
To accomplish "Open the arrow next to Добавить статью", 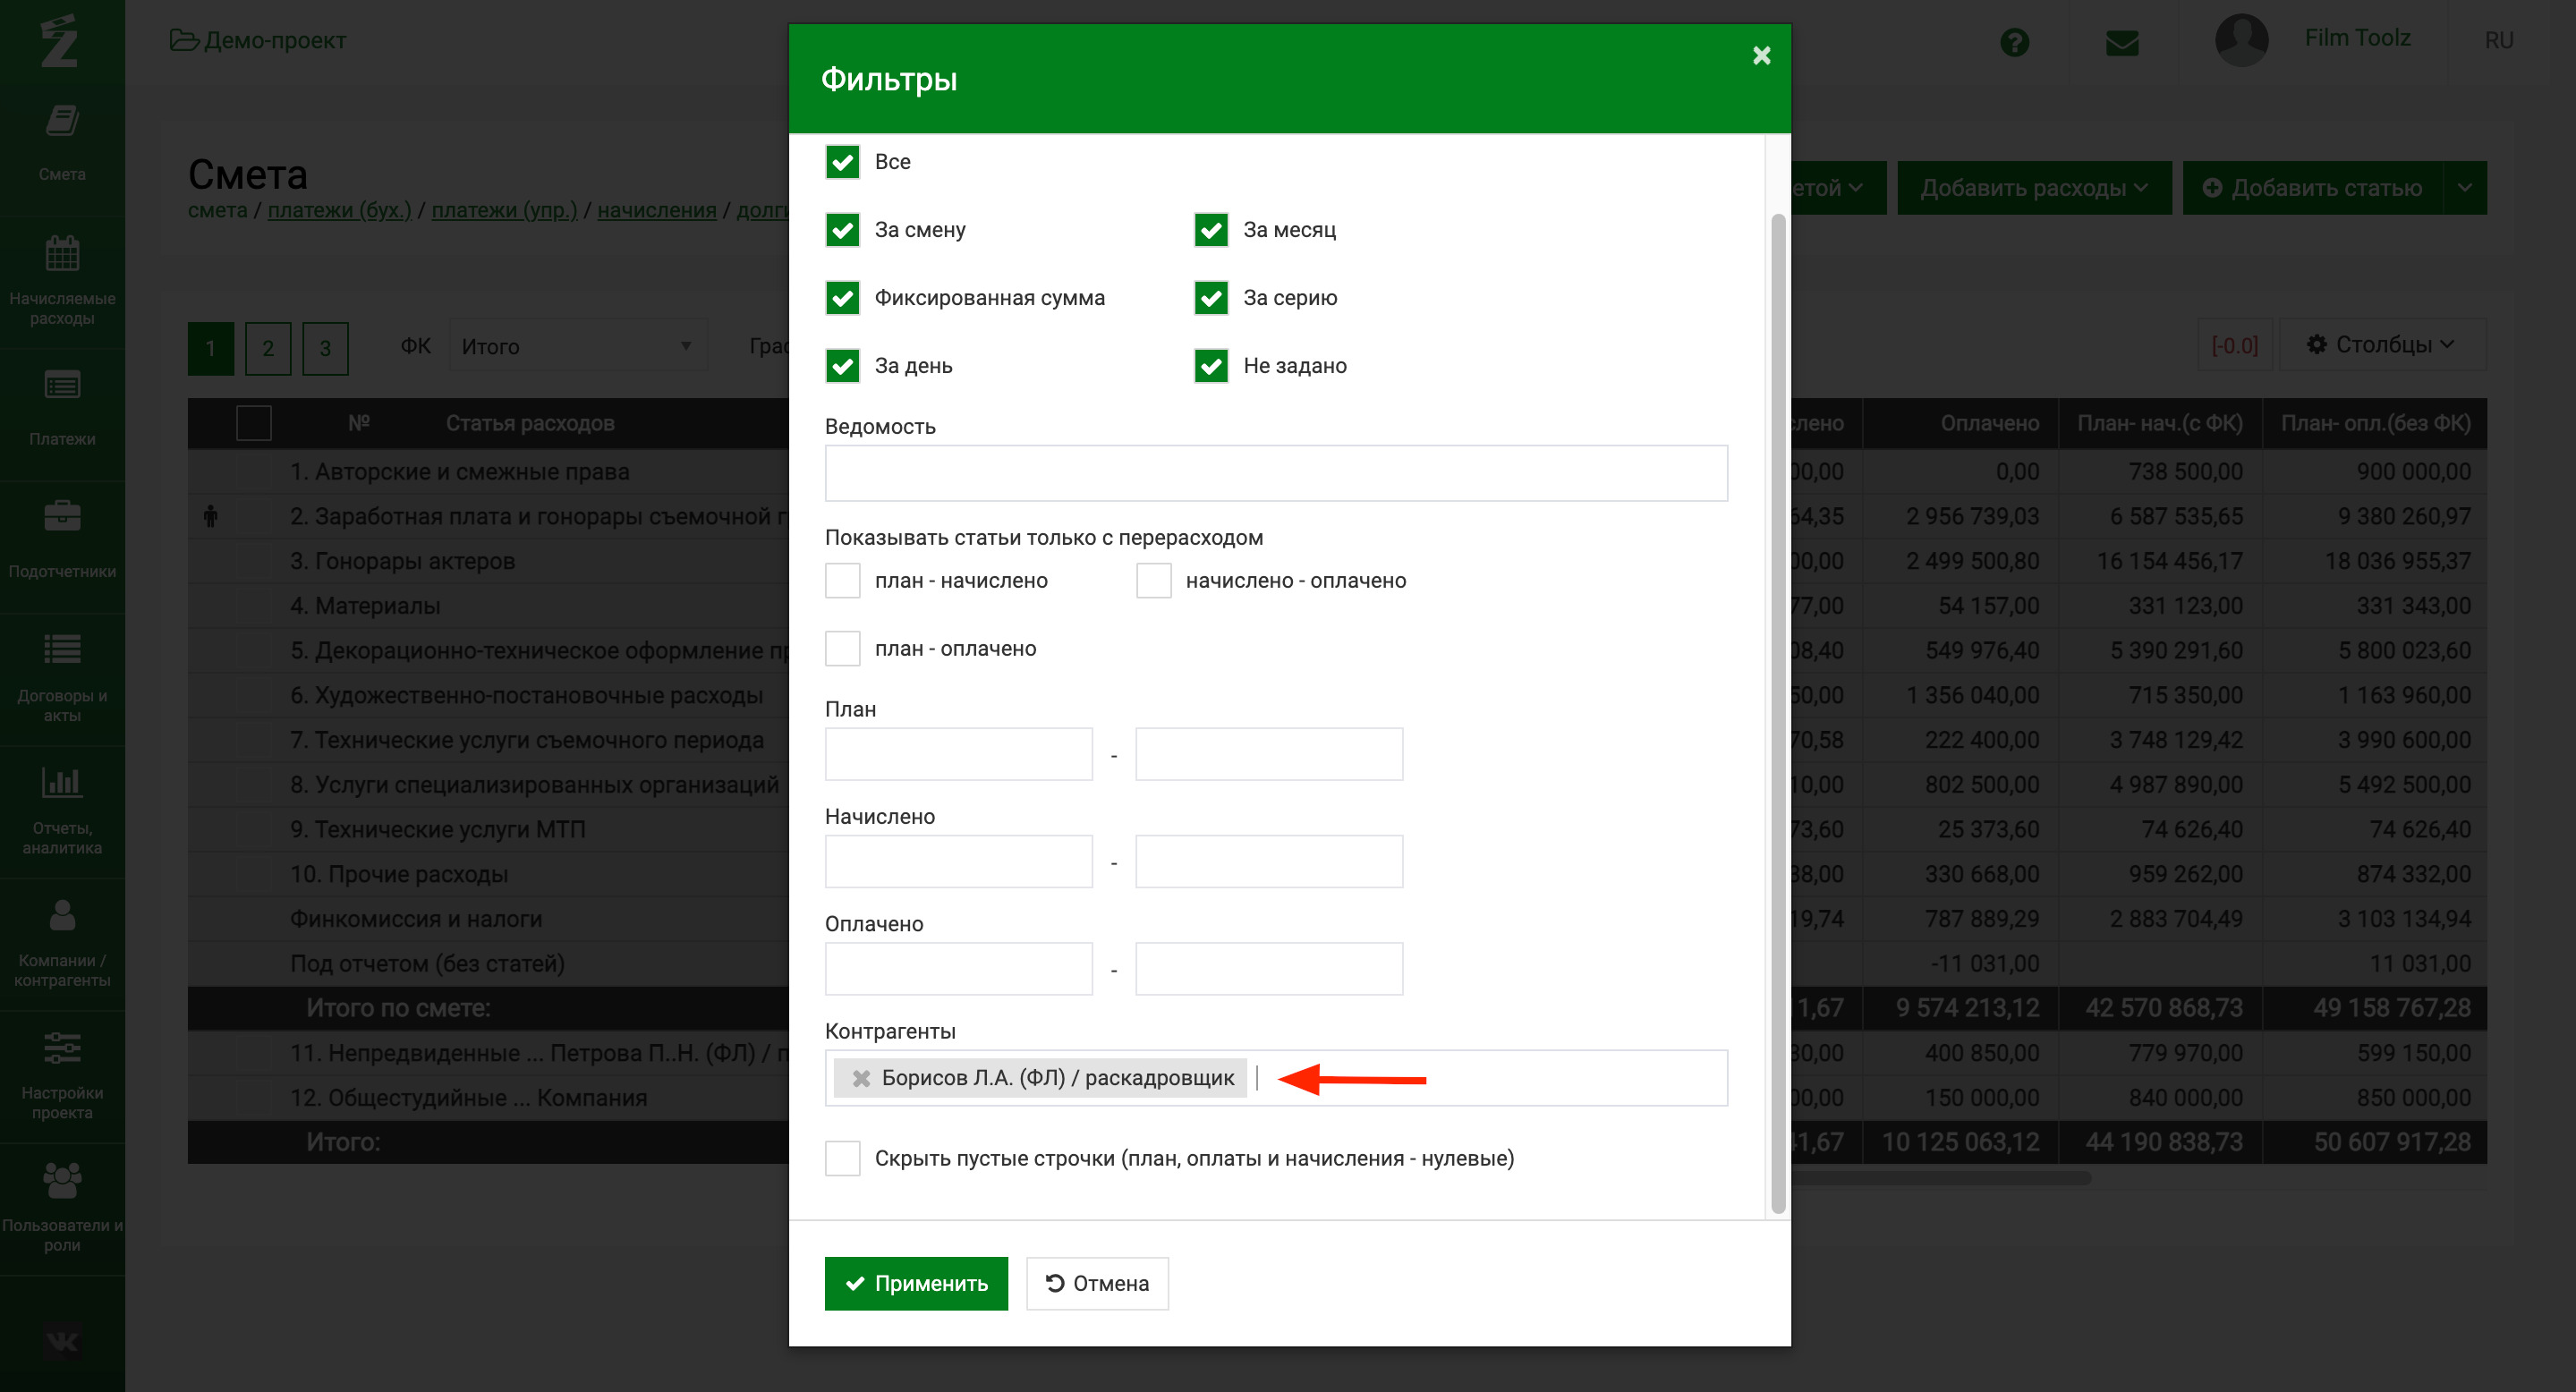I will pos(2465,188).
